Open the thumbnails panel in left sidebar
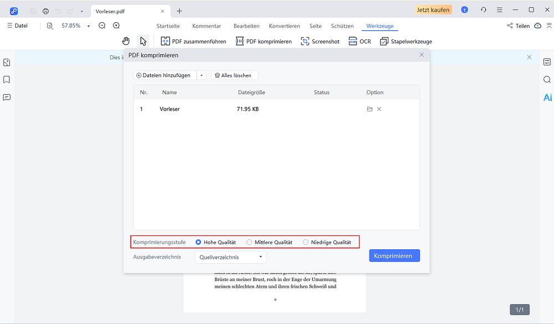This screenshot has width=554, height=324. [7, 63]
